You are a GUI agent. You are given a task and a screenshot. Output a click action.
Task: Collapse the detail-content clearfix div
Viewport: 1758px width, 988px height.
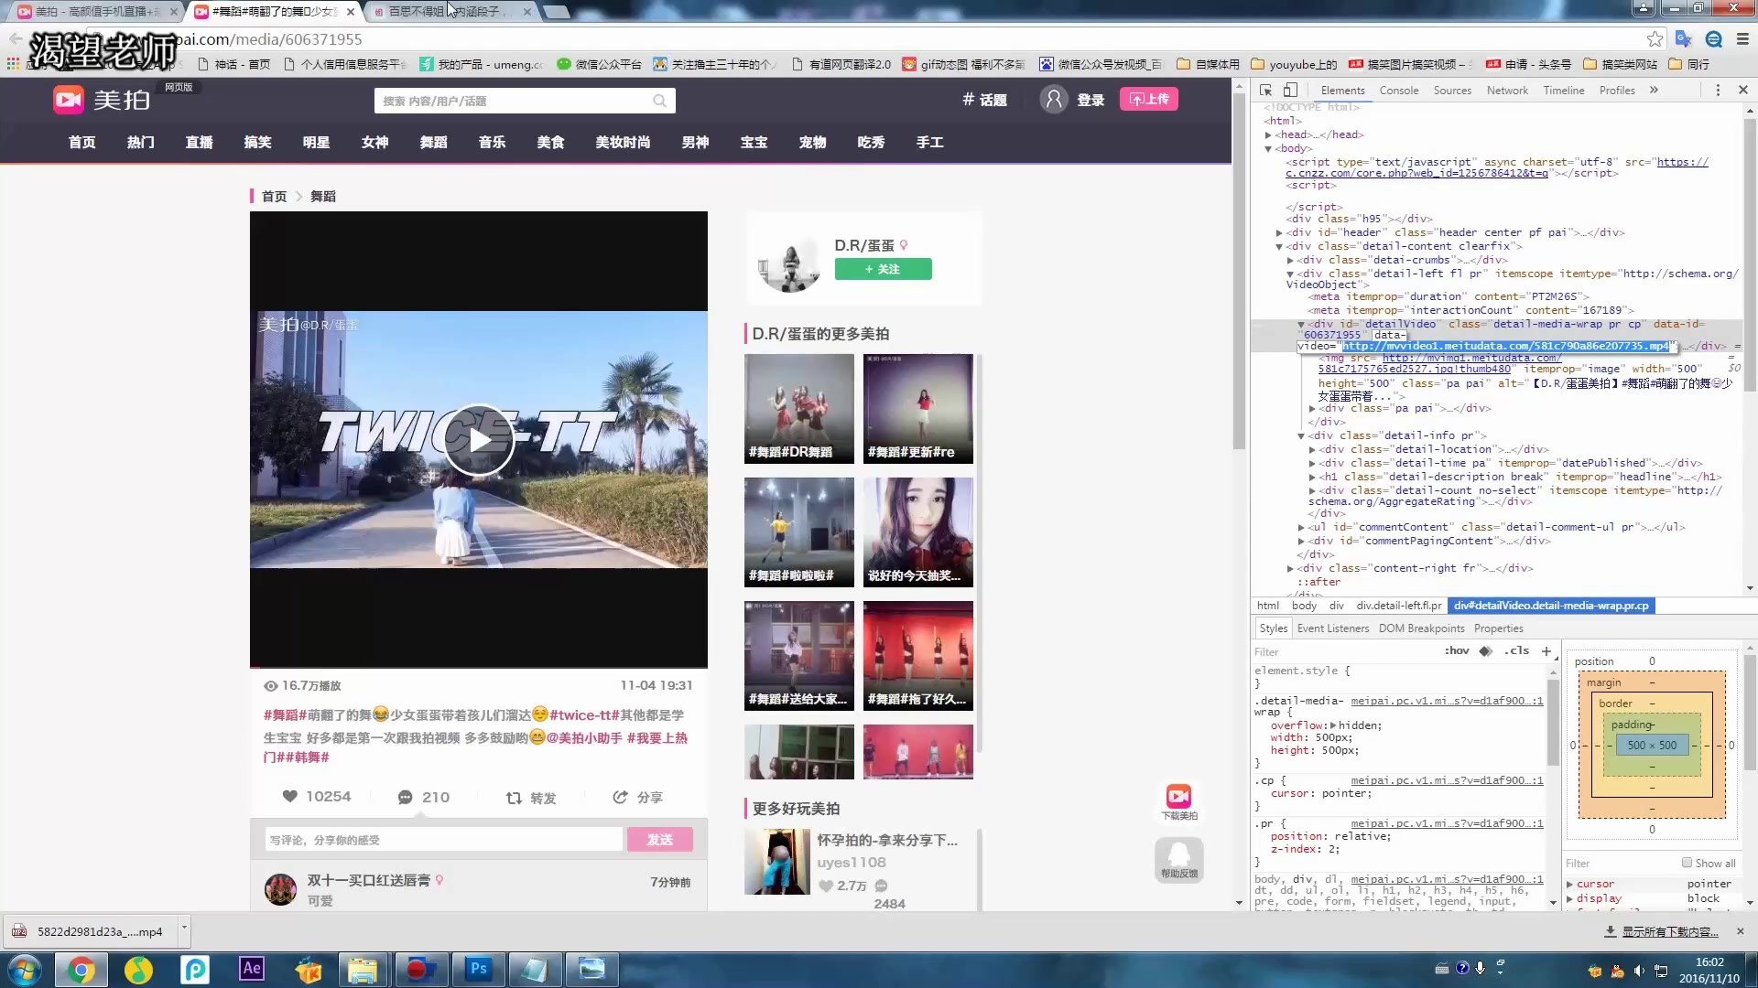coord(1279,246)
